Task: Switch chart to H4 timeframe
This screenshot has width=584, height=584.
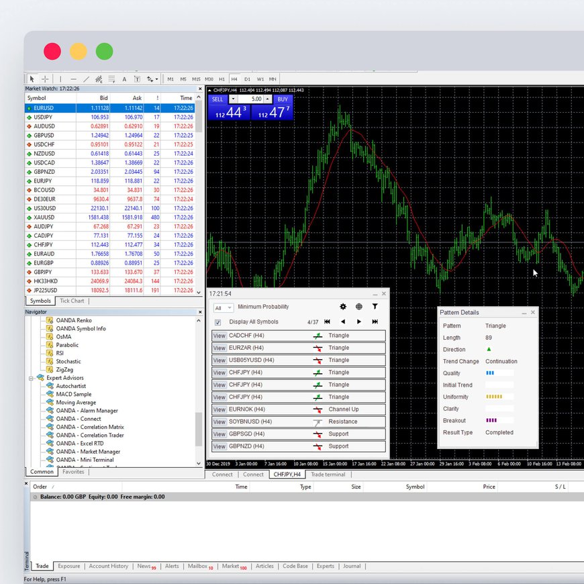Action: pos(234,79)
